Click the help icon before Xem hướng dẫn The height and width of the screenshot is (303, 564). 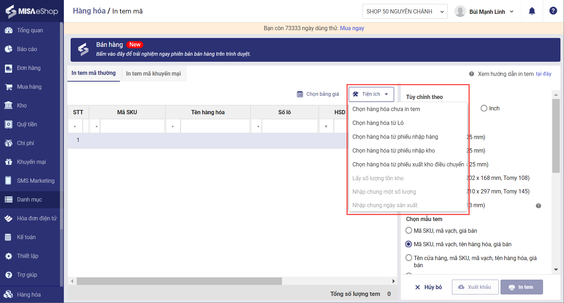coord(472,74)
